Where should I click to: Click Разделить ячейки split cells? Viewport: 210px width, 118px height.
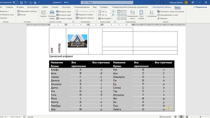pos(84,14)
